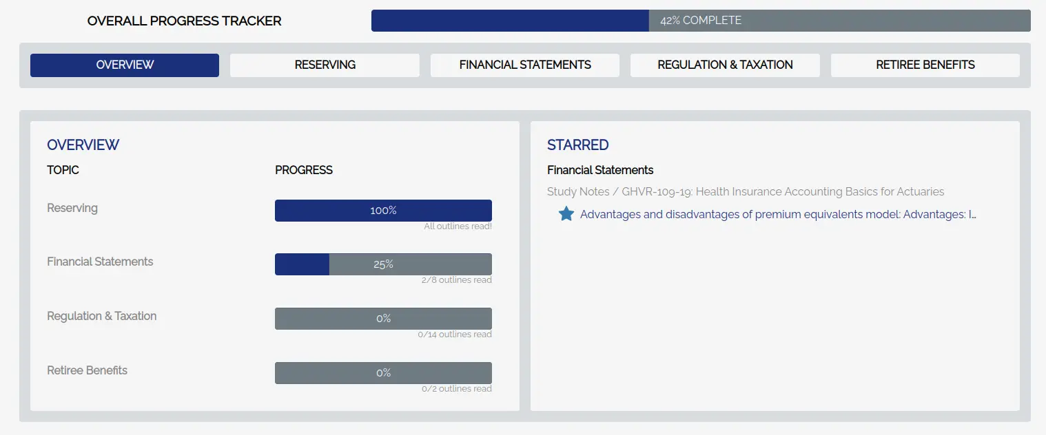Select the REGULATION & TAXATION tab

point(724,65)
